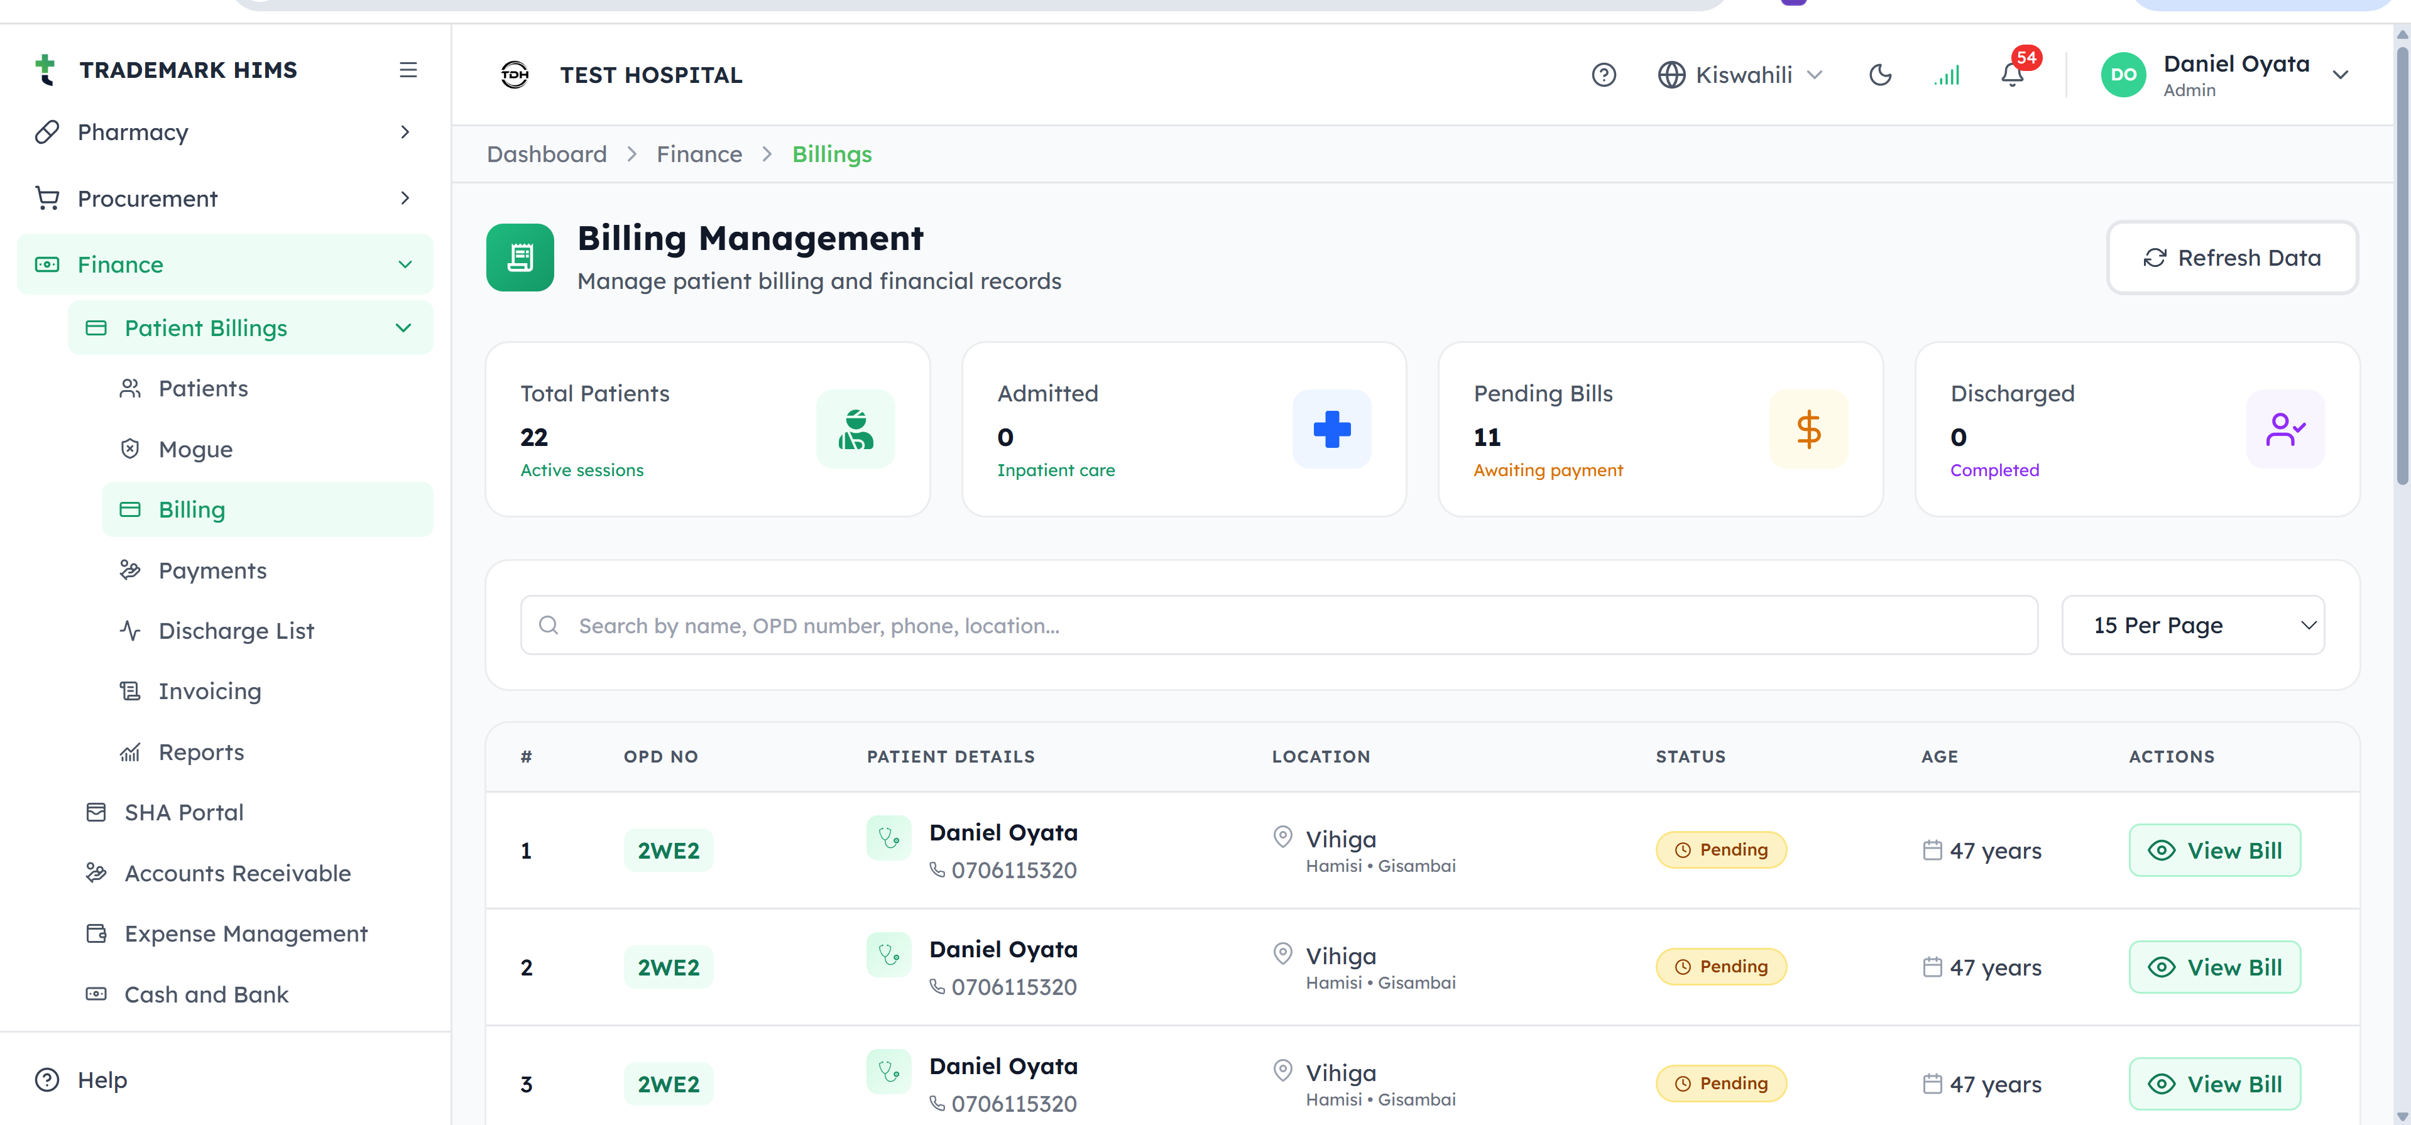The width and height of the screenshot is (2411, 1125).
Task: Open the 15 Per Page dropdown
Action: 2192,625
